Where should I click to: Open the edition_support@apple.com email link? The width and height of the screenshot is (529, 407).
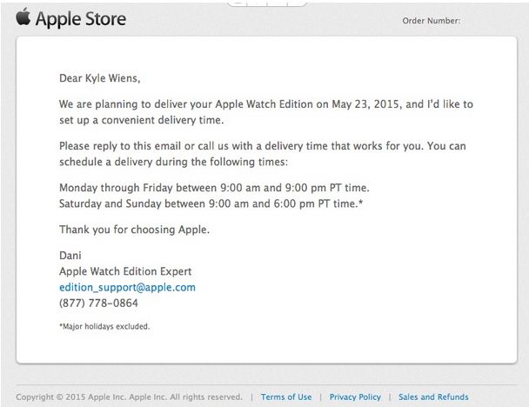pos(127,287)
